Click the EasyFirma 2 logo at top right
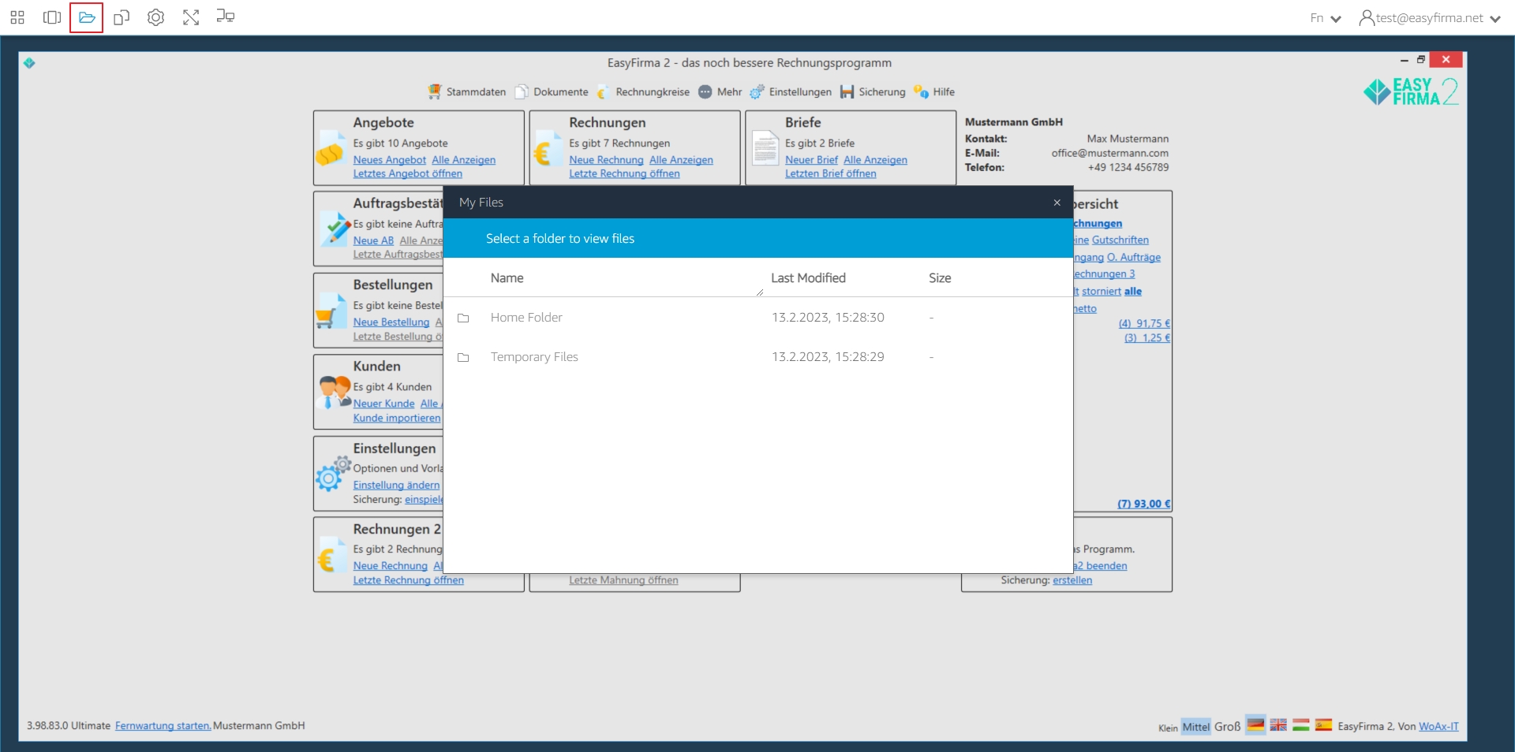This screenshot has height=752, width=1515. coord(1411,91)
